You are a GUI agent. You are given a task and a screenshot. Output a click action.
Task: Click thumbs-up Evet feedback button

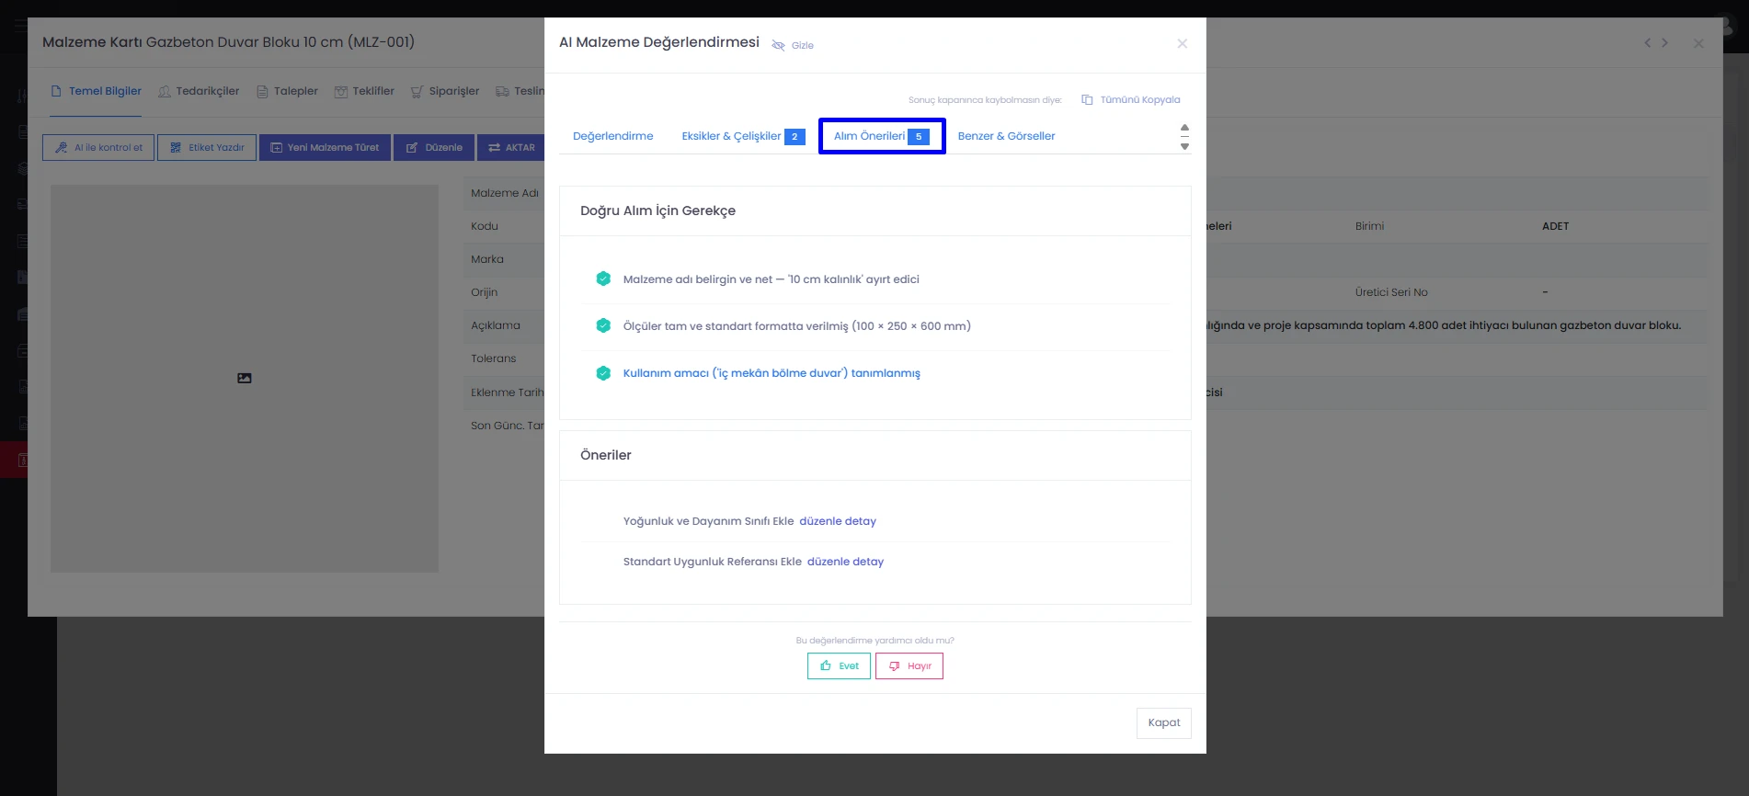coord(839,665)
